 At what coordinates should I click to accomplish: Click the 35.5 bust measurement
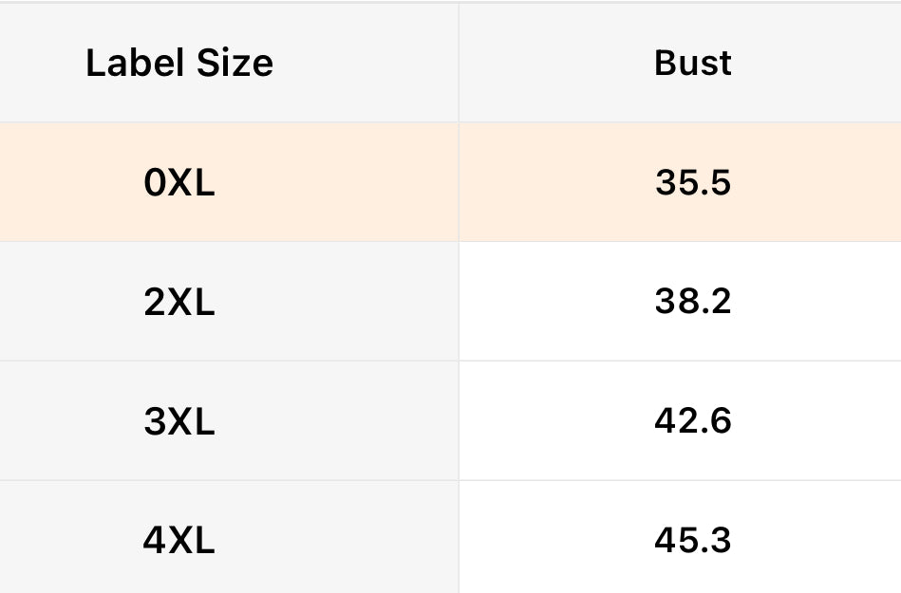(x=693, y=183)
